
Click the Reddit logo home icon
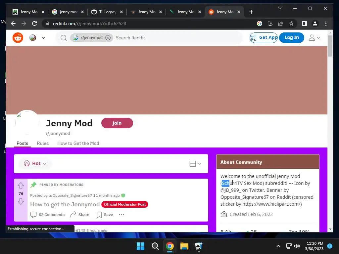[x=18, y=38]
